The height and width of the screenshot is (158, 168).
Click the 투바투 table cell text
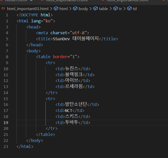click(72, 122)
